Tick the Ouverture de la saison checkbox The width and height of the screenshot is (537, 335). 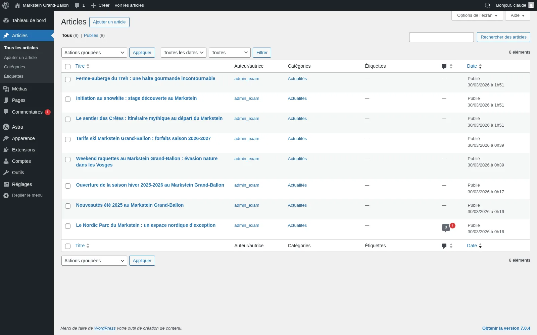(68, 186)
